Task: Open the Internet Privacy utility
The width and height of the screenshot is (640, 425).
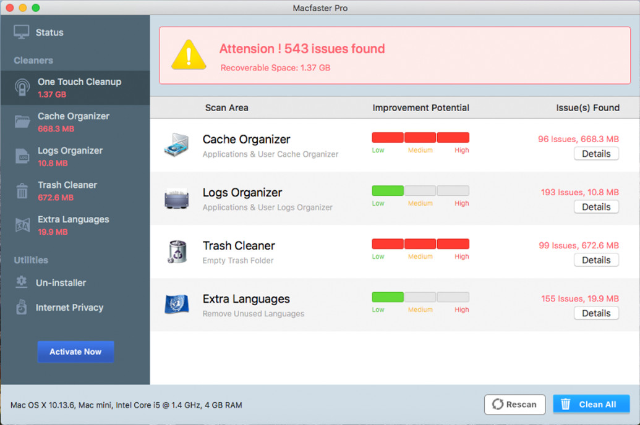Action: (75, 307)
